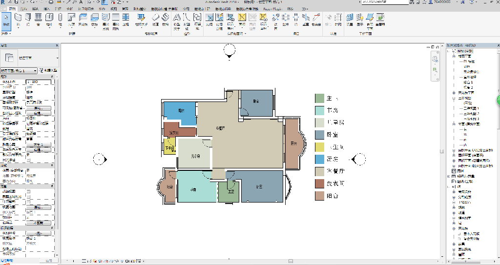The width and height of the screenshot is (500, 265).
Task: Toggle the Crop Region Visible checkbox
Action: click(x=28, y=197)
